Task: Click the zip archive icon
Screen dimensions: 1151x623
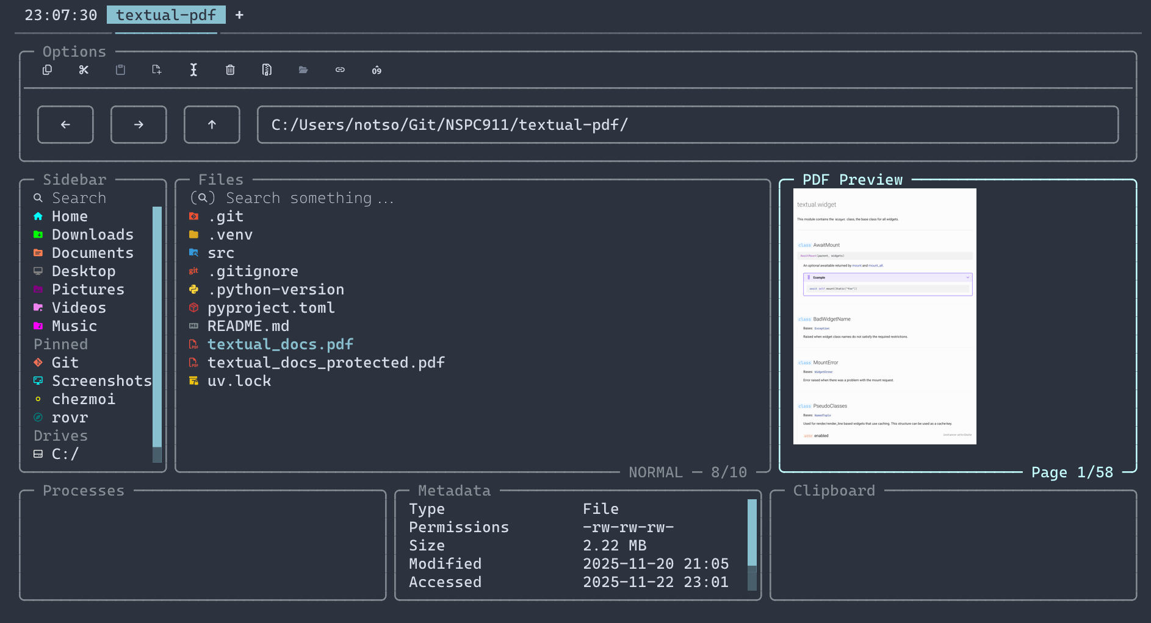Action: pos(267,70)
